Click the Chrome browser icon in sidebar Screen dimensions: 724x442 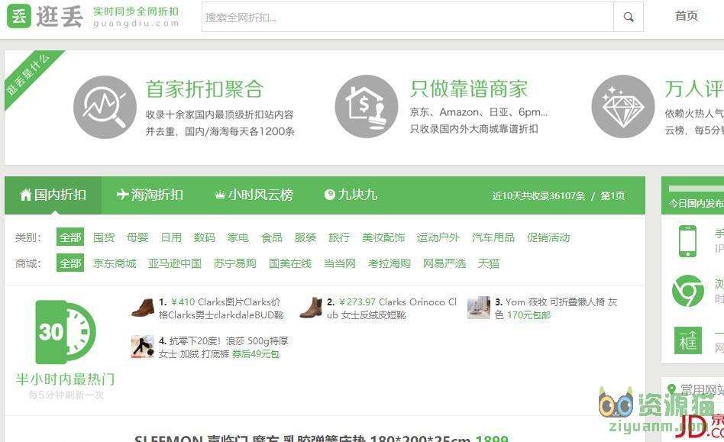click(687, 291)
